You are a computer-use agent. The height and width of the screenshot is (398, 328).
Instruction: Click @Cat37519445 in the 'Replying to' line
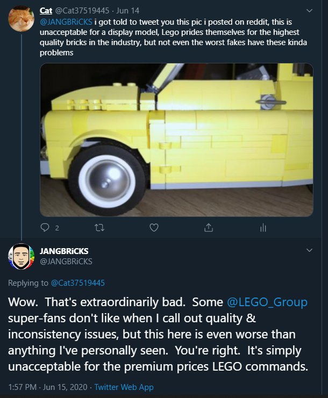pyautogui.click(x=77, y=283)
